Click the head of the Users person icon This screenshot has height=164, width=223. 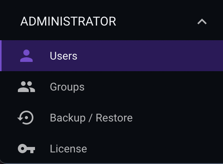26,53
